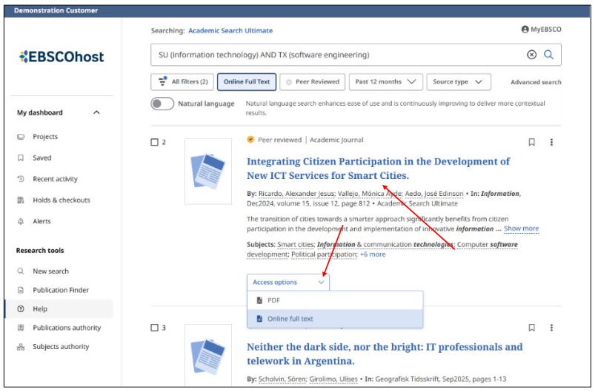The image size is (595, 392).
Task: Click the Advanced search link
Action: [536, 82]
